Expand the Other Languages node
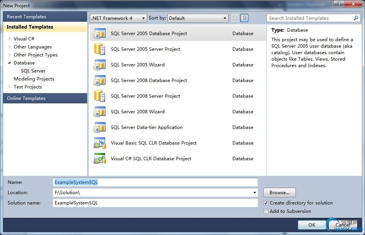 [10, 47]
